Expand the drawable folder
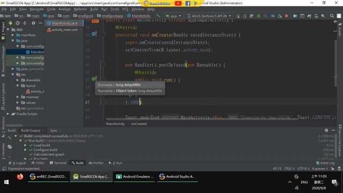 pyautogui.click(x=18, y=80)
